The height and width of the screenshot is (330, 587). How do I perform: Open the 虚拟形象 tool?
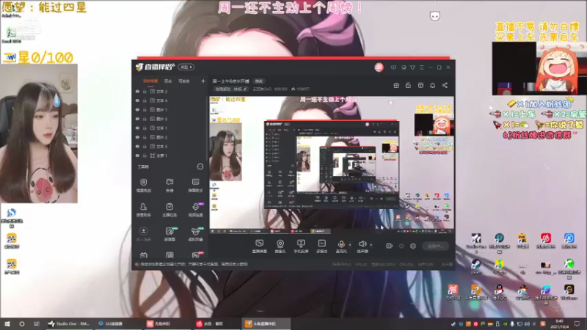pyautogui.click(x=195, y=234)
